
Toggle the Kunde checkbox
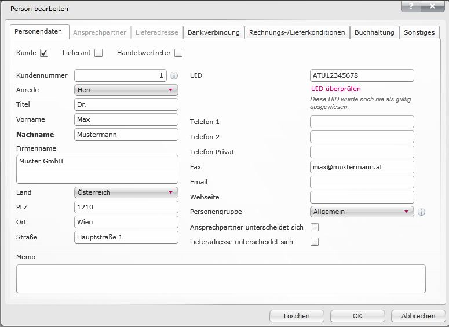[44, 53]
